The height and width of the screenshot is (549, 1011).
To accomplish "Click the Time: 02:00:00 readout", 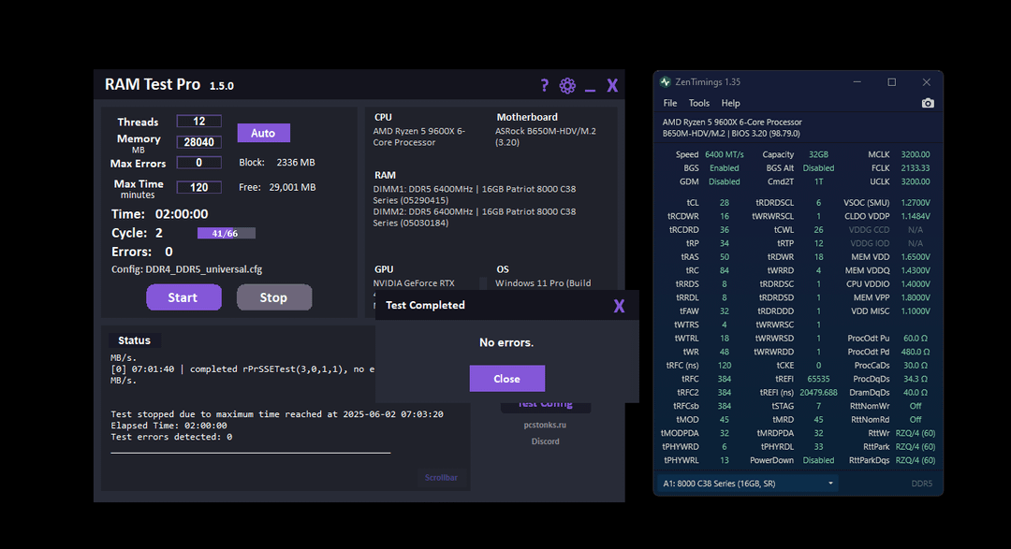I will coord(160,214).
